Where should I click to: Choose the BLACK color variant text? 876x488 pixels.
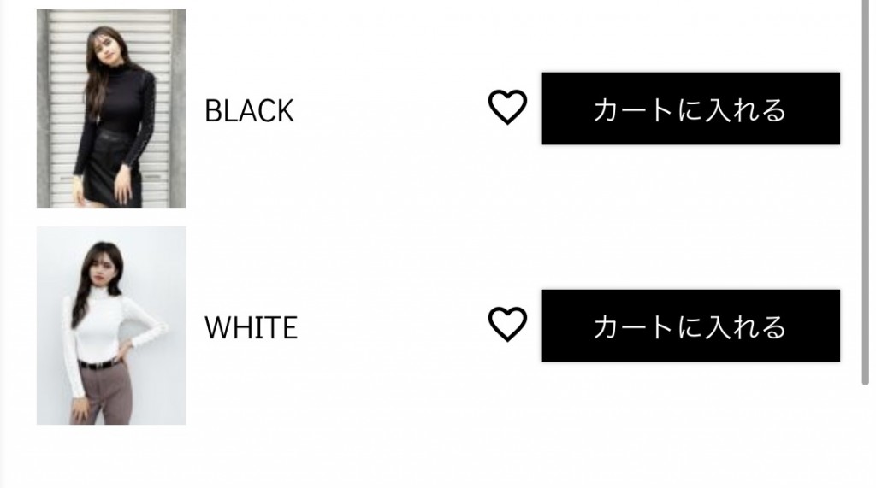point(249,110)
